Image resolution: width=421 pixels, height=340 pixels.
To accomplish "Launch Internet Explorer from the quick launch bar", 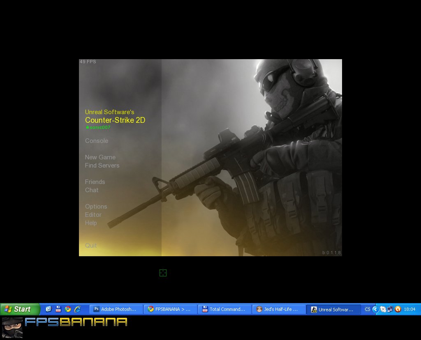I will tap(77, 309).
